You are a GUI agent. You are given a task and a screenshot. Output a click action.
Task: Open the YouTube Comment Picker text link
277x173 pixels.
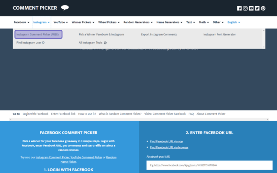[86, 157]
